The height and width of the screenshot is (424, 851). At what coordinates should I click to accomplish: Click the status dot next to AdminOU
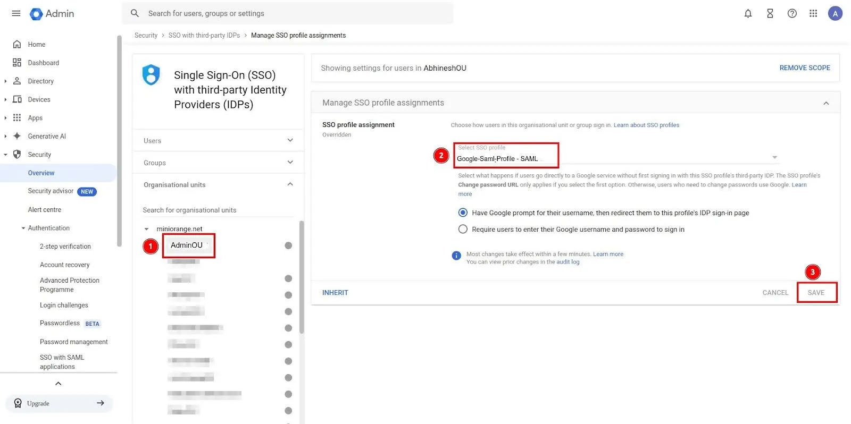(x=288, y=245)
